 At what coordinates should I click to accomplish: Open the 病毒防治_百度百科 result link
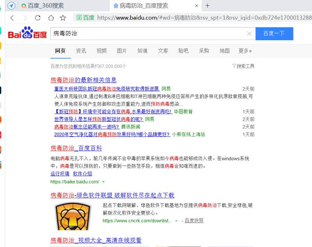(x=76, y=148)
